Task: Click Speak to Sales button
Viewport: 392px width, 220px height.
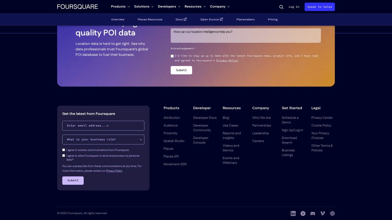Action: click(x=319, y=7)
